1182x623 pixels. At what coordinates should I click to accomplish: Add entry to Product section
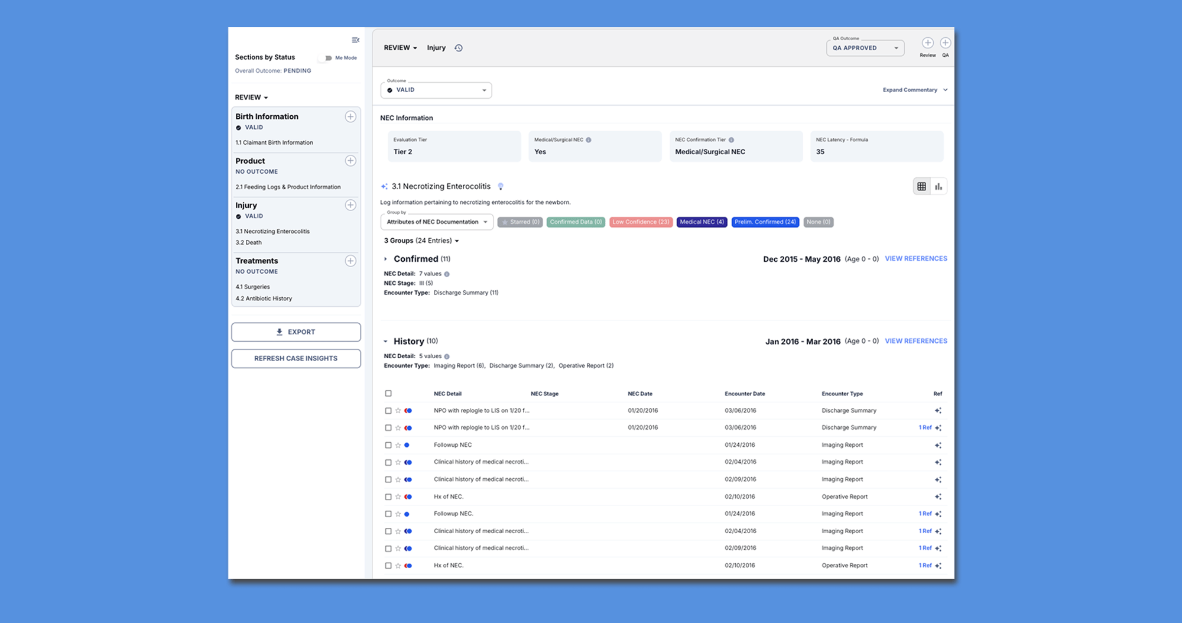(x=350, y=161)
